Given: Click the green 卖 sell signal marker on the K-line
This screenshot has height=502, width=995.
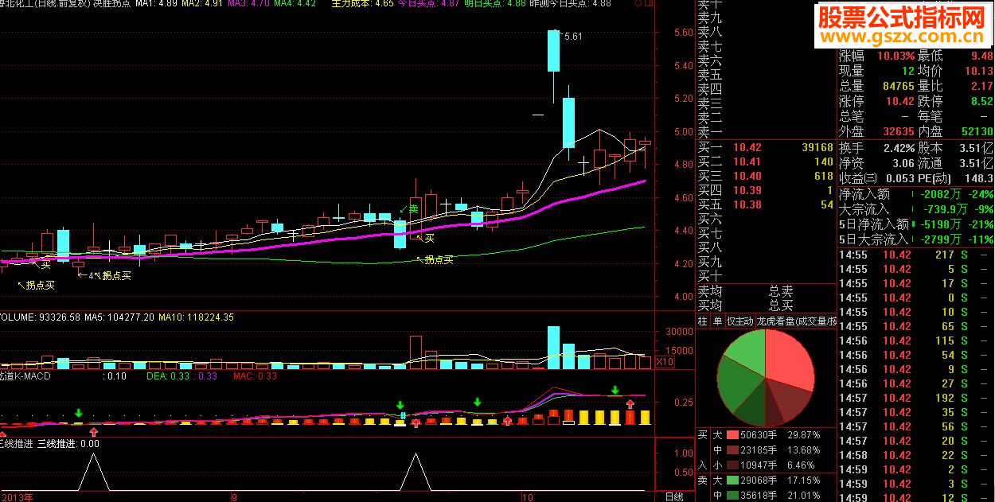Looking at the screenshot, I should point(409,208).
